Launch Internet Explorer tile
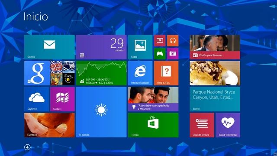 [x=140, y=73]
